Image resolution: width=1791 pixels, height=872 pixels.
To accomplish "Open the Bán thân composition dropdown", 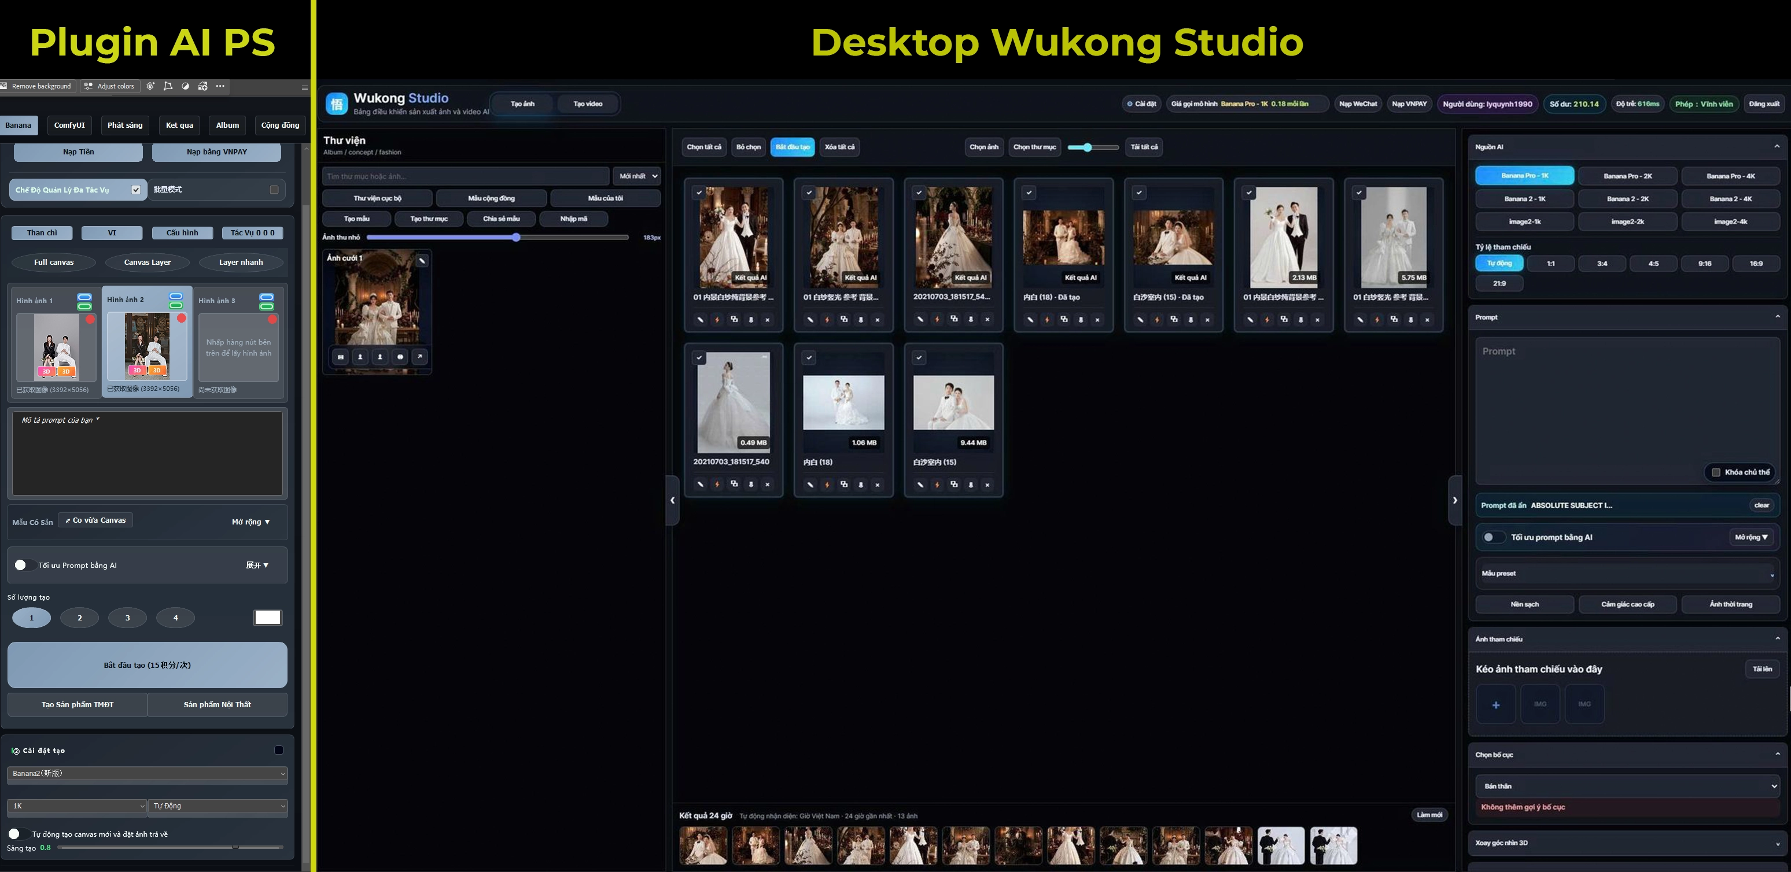I will pyautogui.click(x=1628, y=786).
